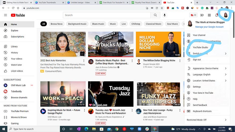
Task: Open Switch account submenu
Action: [x=207, y=53]
